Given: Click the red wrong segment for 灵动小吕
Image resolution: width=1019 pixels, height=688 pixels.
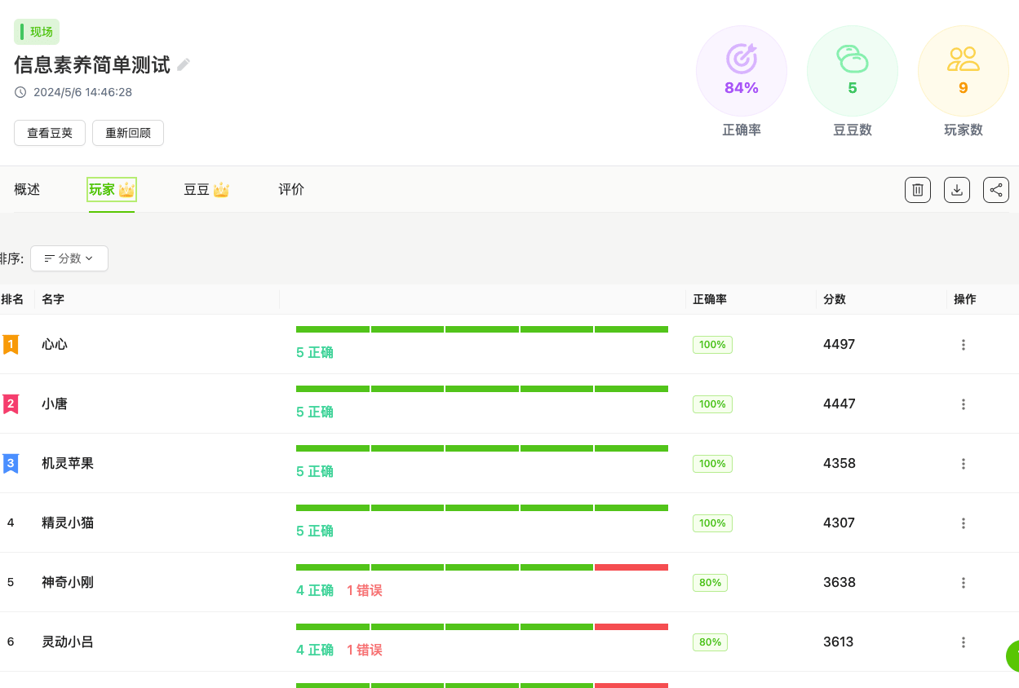Looking at the screenshot, I should [631, 627].
